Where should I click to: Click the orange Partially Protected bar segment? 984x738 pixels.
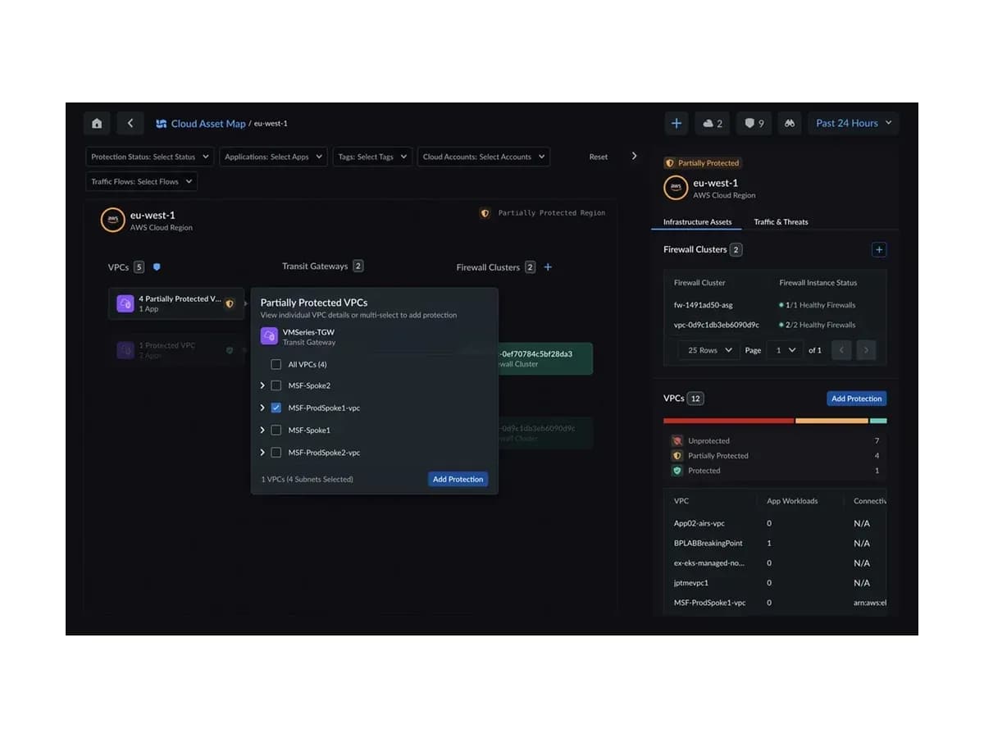click(x=831, y=421)
